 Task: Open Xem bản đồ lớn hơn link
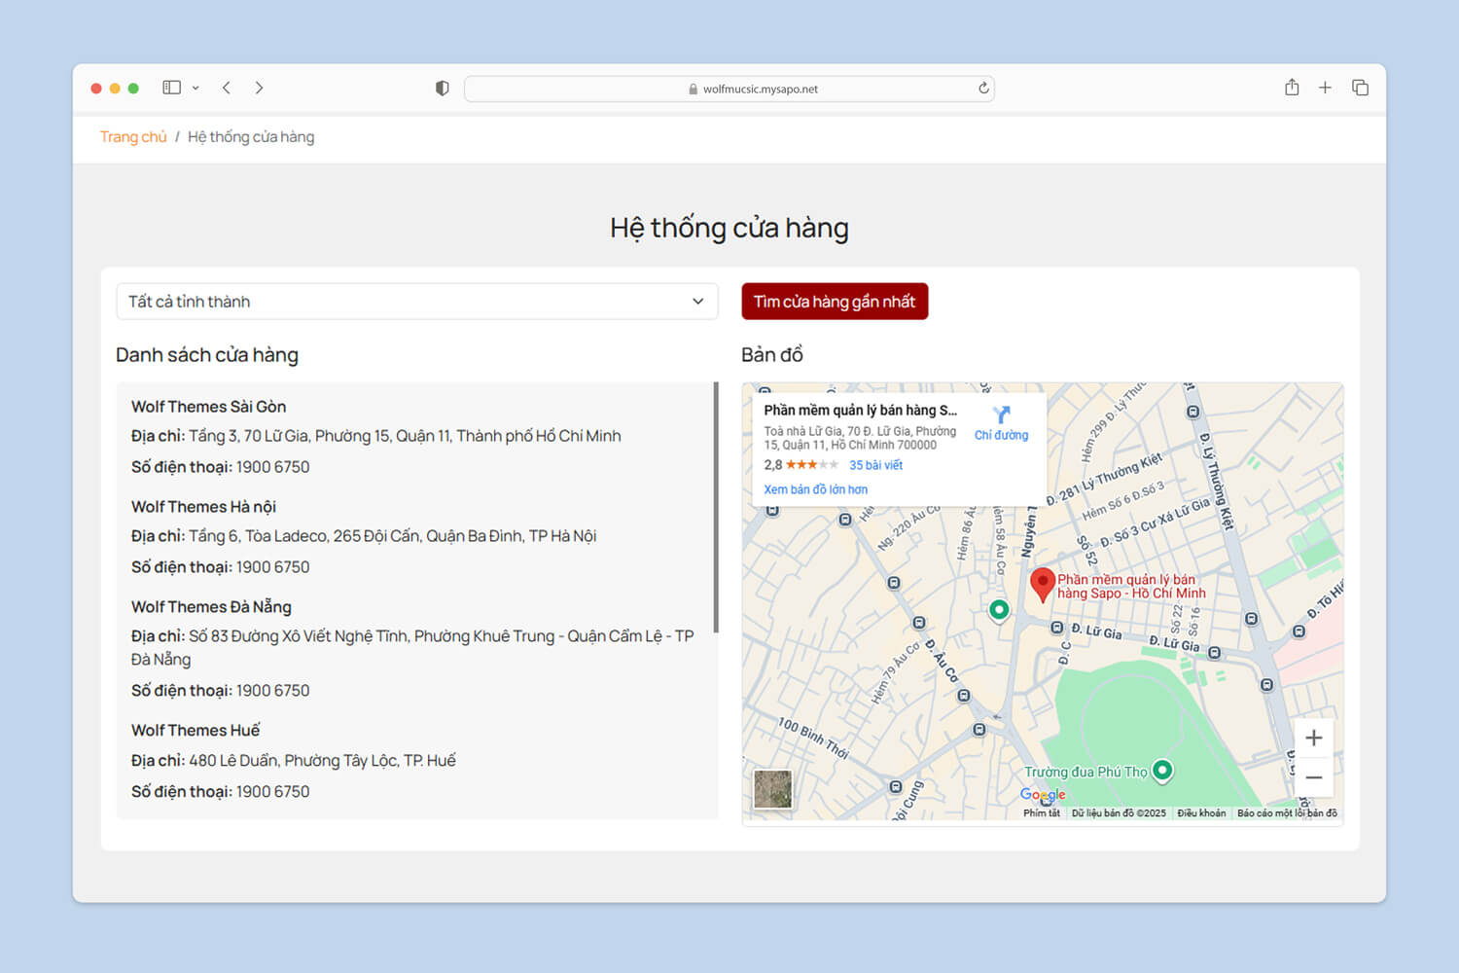pos(815,488)
